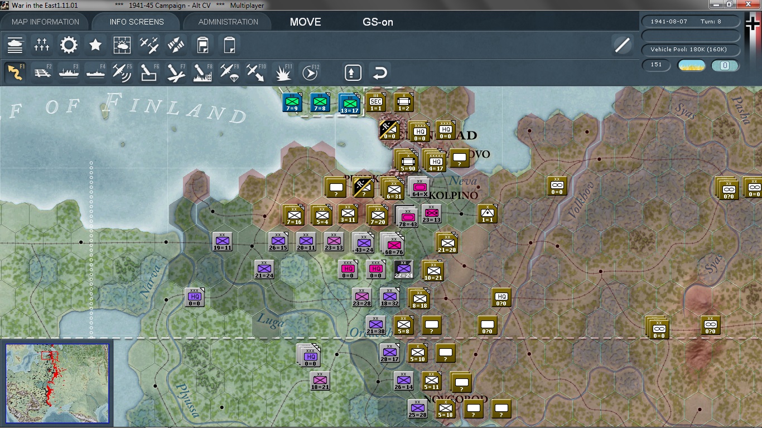
Task: Select the Soviet 5=90 stack
Action: pyautogui.click(x=407, y=160)
